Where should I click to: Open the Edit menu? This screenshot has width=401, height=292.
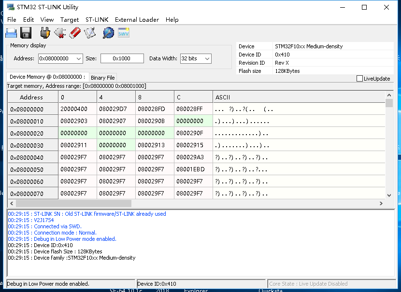pos(29,20)
